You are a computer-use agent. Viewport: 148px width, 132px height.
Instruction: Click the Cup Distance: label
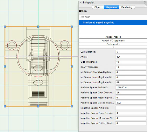click(88, 52)
